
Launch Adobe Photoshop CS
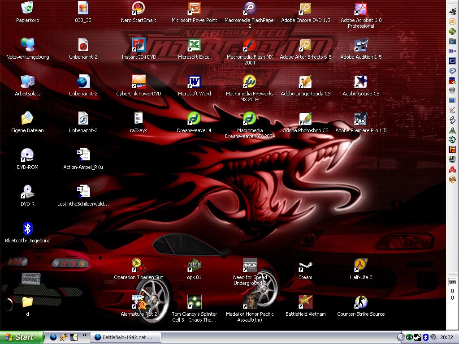click(305, 118)
